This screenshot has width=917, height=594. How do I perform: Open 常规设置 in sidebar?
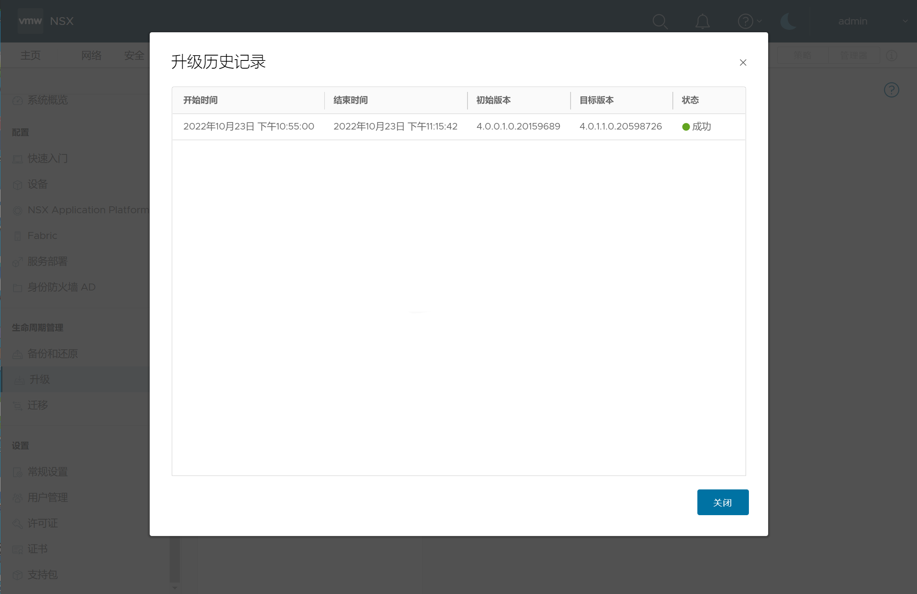pyautogui.click(x=47, y=472)
